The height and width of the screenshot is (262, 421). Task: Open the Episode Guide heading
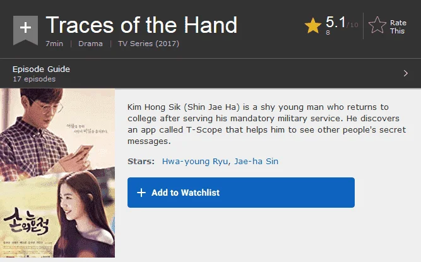[41, 69]
